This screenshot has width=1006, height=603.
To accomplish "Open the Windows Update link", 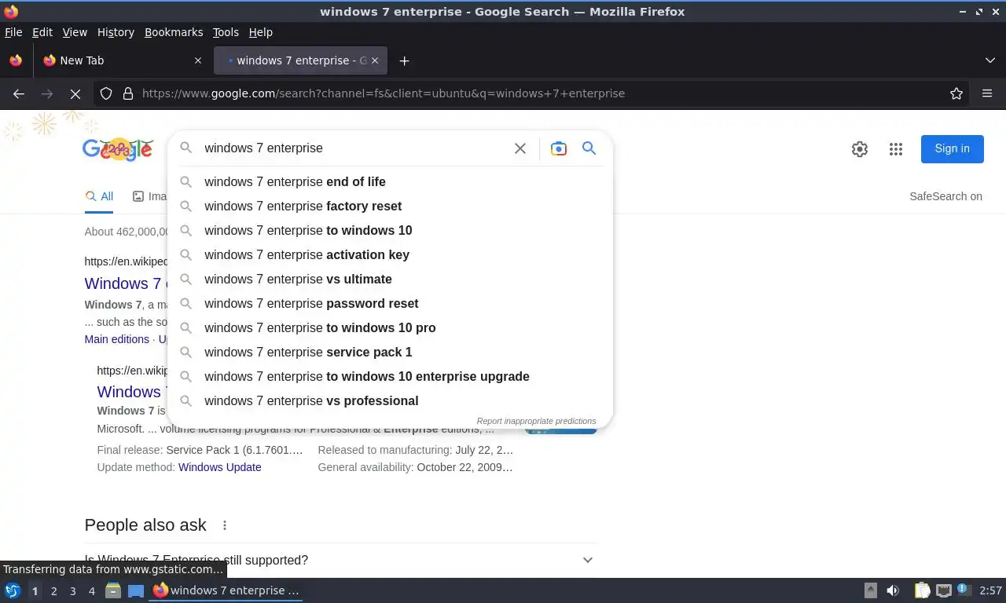I will 219,467.
